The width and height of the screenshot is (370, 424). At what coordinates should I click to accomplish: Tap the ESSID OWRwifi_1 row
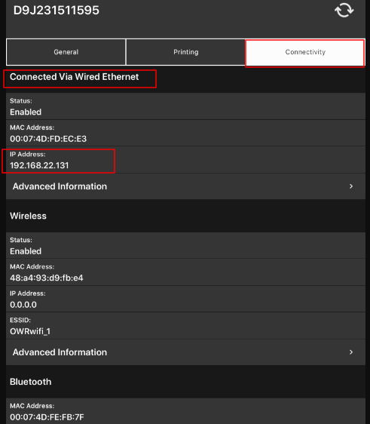186,326
